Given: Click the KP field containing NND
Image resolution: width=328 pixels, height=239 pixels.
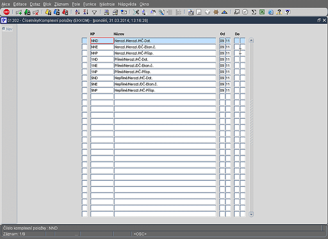Looking at the screenshot, I should click(x=102, y=41).
